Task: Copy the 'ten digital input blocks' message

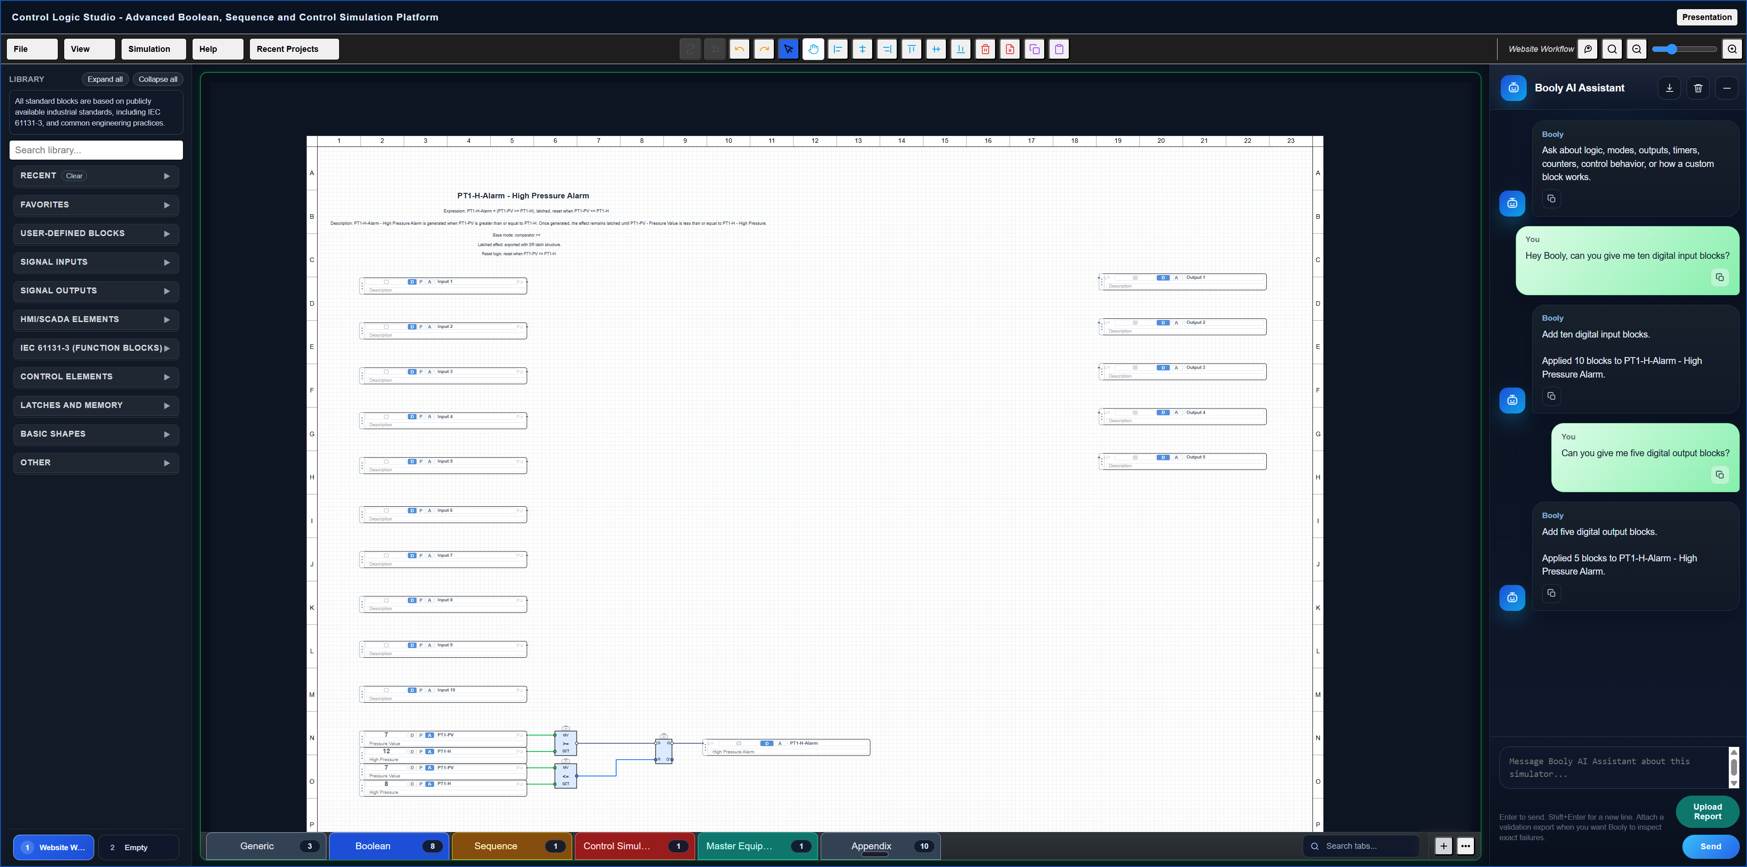Action: click(x=1720, y=277)
